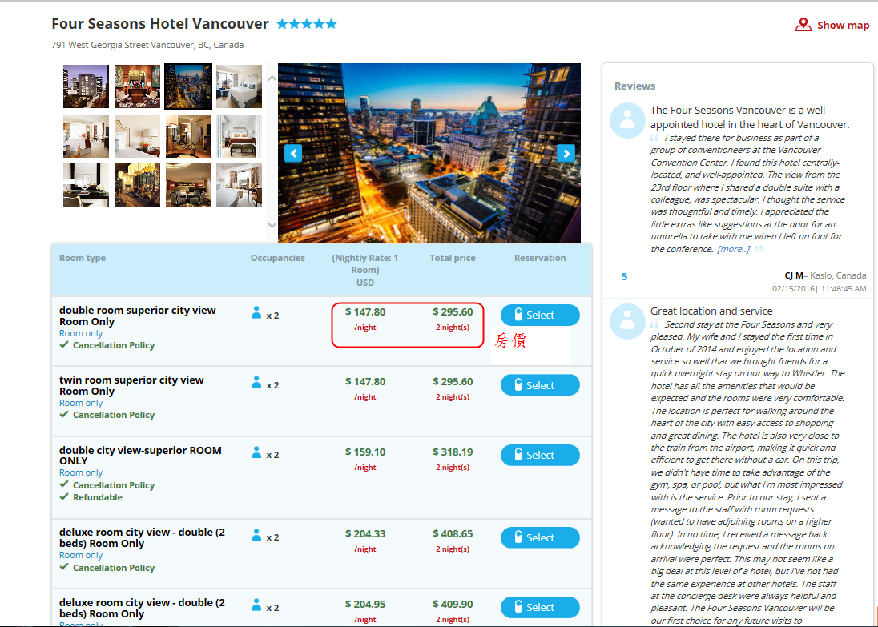
Task: Select the deluxe room at $204.33 per night
Action: pyautogui.click(x=540, y=537)
